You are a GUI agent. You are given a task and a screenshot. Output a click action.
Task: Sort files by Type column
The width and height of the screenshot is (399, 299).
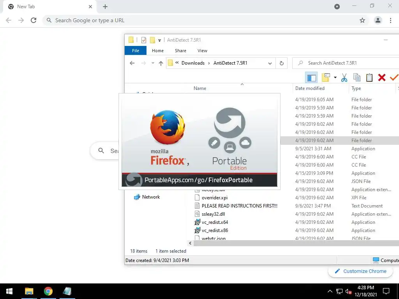pyautogui.click(x=356, y=88)
